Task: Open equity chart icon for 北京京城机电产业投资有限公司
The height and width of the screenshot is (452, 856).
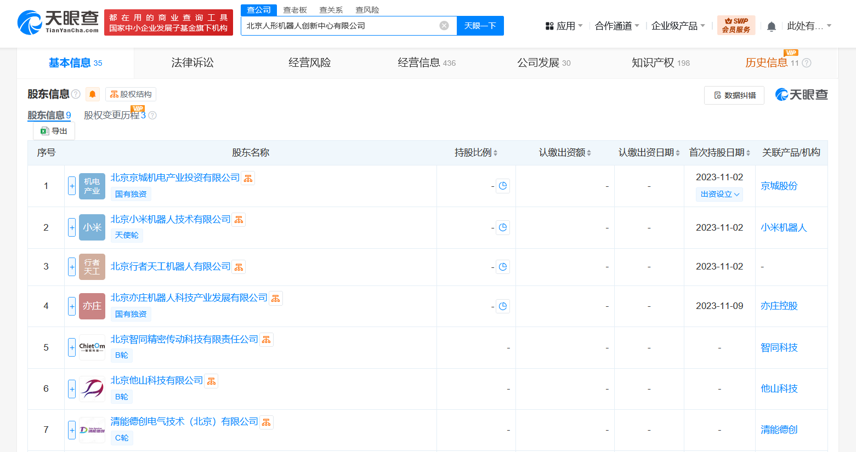Action: (x=248, y=178)
